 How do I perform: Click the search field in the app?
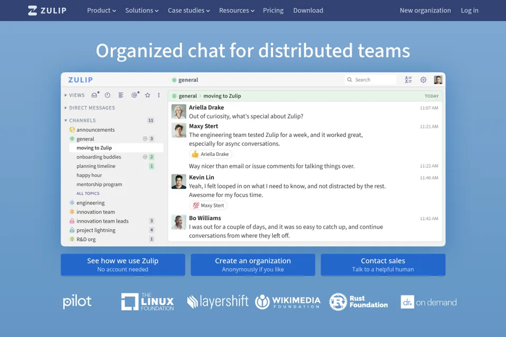(x=371, y=80)
